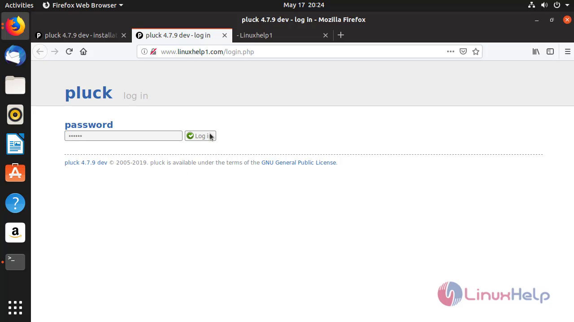574x322 pixels.
Task: Click the browser forward arrow
Action: click(x=55, y=51)
